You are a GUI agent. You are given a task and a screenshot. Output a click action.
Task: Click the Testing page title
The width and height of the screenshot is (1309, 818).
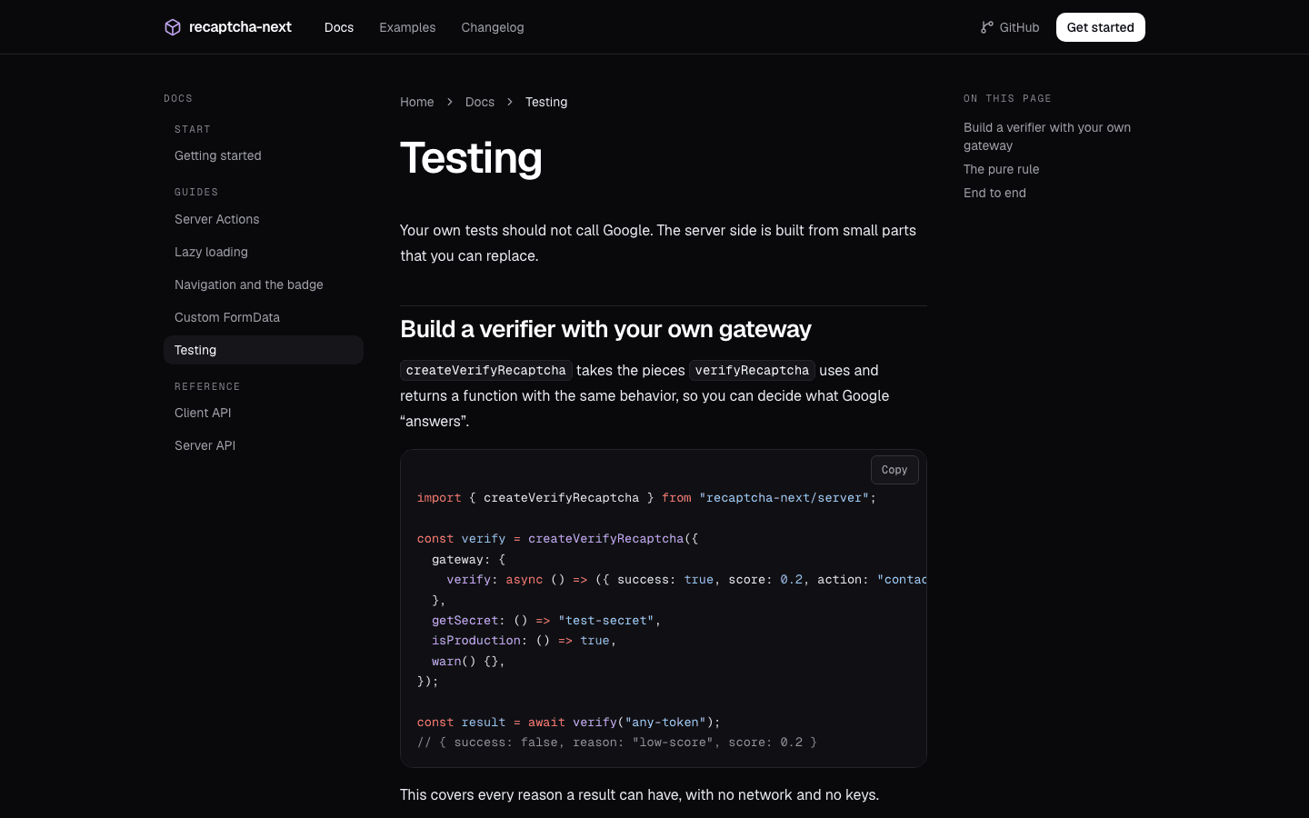[x=471, y=158]
